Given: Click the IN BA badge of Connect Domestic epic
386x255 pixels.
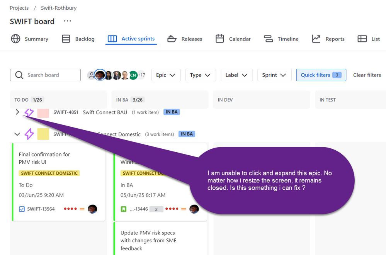Looking at the screenshot, I should pyautogui.click(x=187, y=134).
